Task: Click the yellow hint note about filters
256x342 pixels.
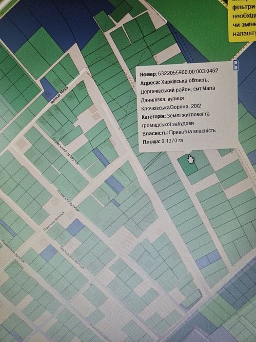Action: tap(242, 19)
